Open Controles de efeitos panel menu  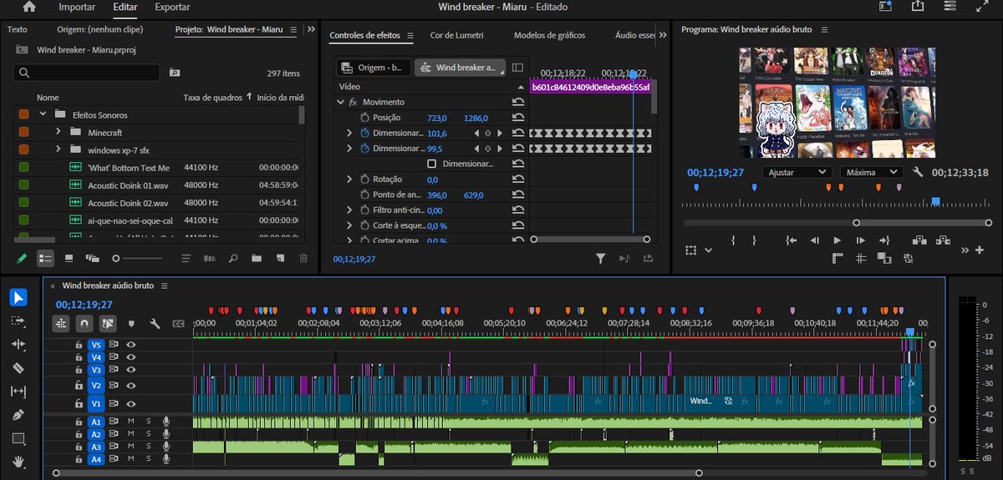tap(410, 36)
